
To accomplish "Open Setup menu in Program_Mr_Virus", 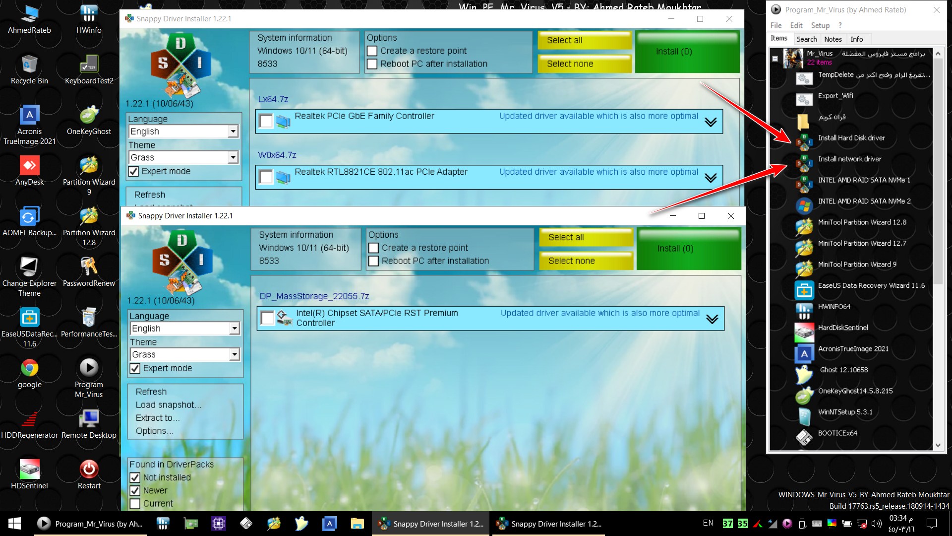I will point(820,25).
